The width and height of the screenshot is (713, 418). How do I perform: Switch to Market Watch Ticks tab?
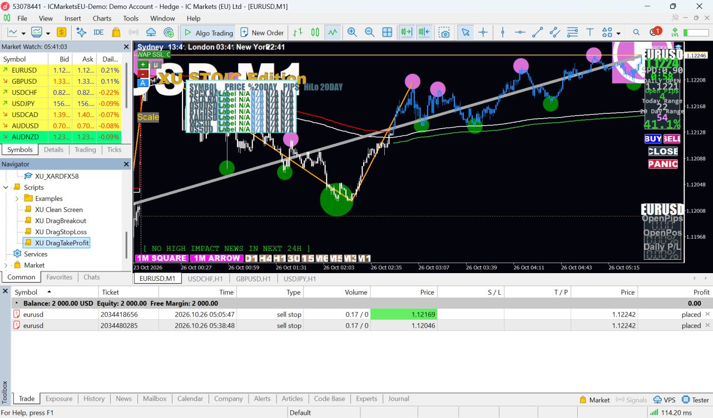pos(114,149)
